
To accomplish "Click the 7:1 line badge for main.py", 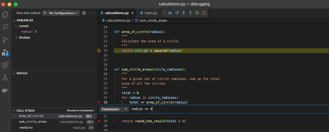I will 91,128.
